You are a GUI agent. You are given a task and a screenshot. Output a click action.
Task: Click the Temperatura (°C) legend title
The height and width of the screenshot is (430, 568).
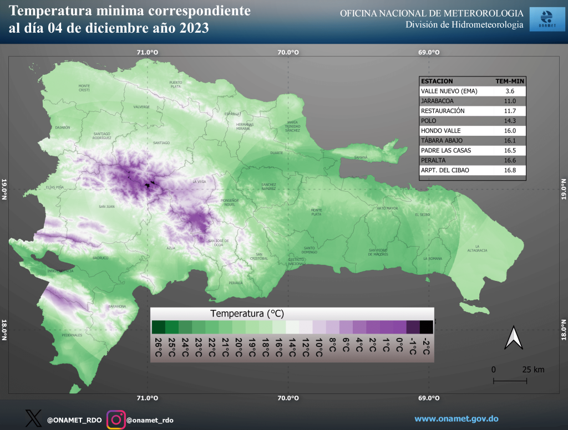247,314
